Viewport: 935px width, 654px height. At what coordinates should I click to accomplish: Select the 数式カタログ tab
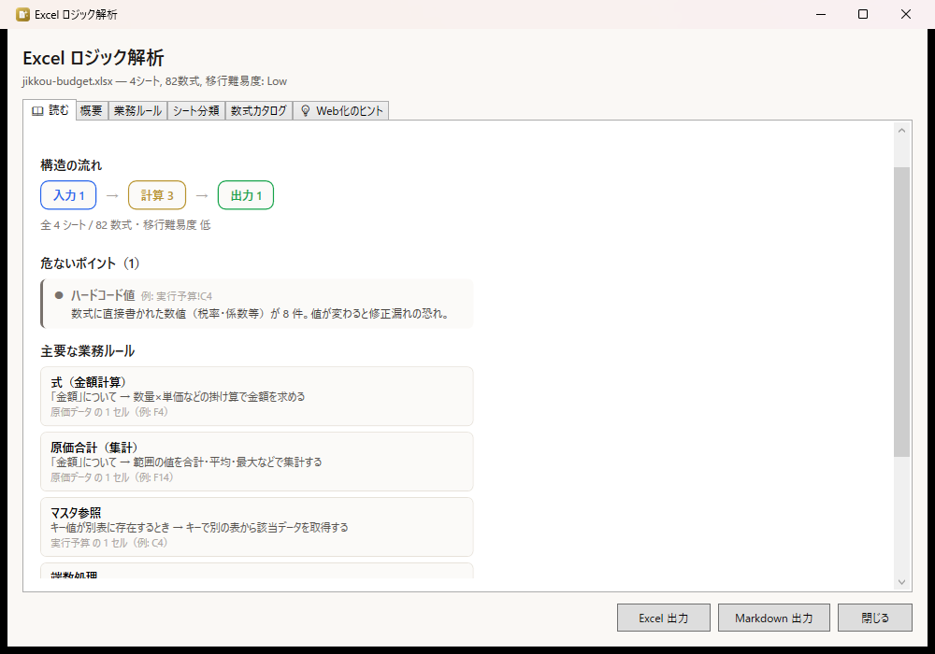tap(259, 111)
